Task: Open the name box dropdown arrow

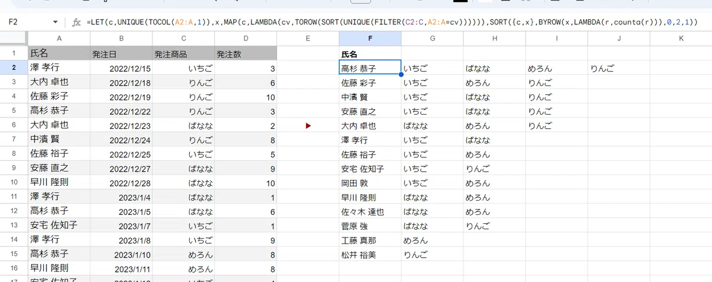Action: pyautogui.click(x=56, y=23)
